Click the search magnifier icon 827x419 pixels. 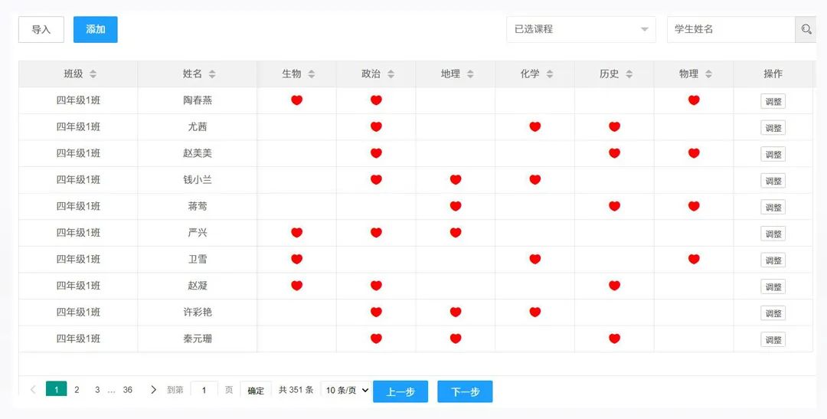point(806,30)
